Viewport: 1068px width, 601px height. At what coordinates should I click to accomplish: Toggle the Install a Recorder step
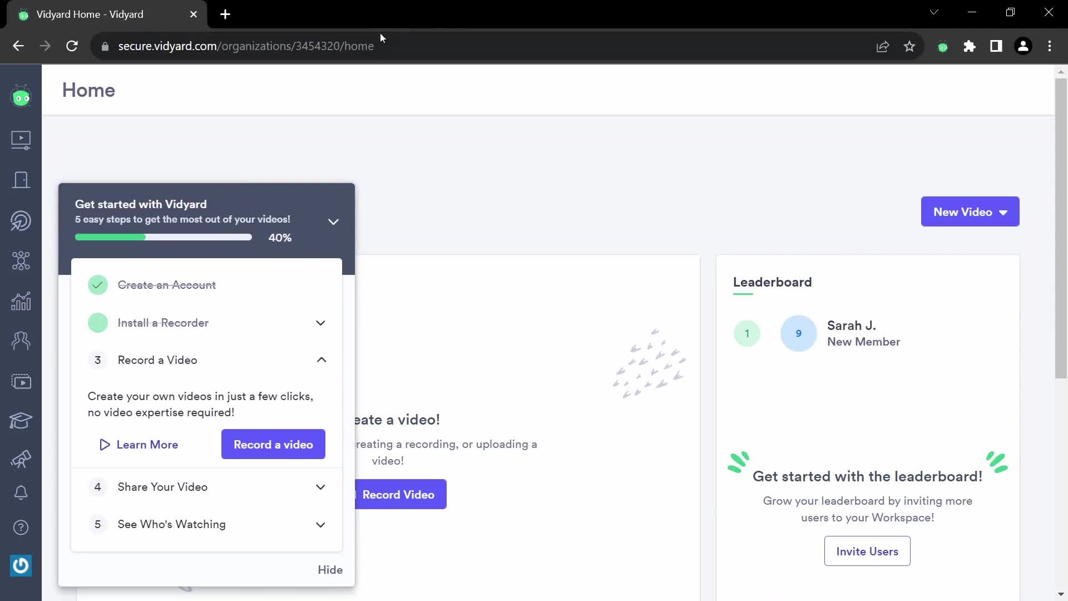(320, 323)
